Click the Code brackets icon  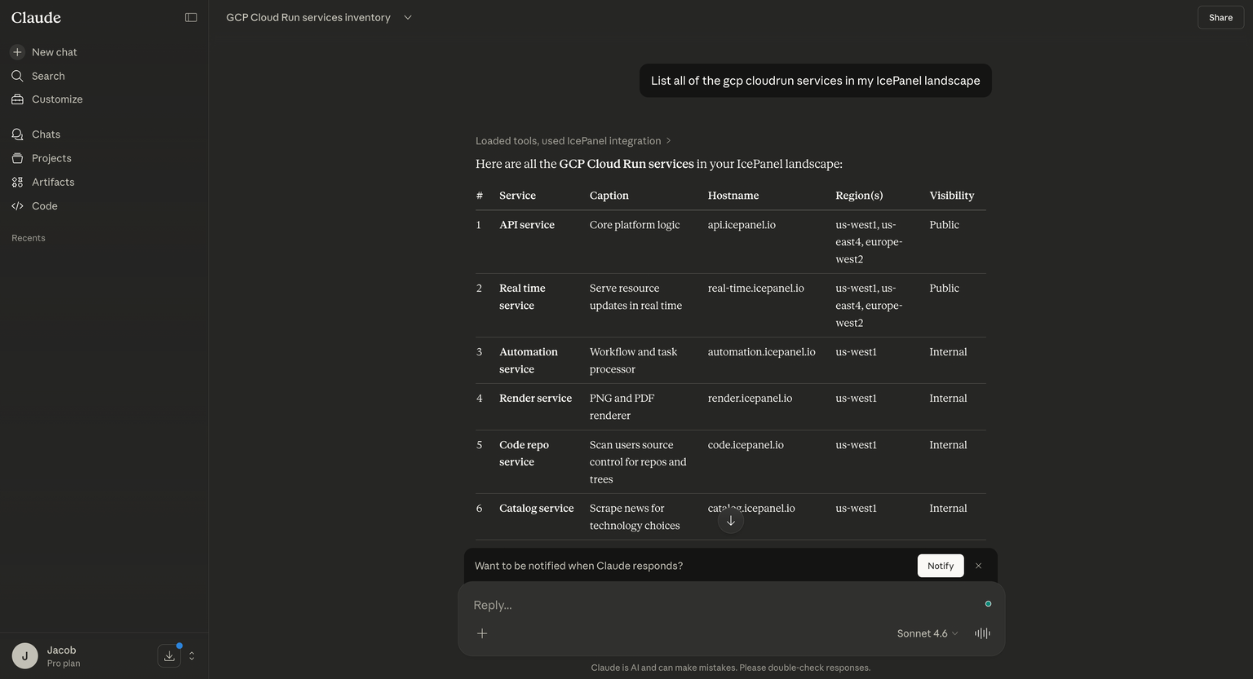[17, 206]
